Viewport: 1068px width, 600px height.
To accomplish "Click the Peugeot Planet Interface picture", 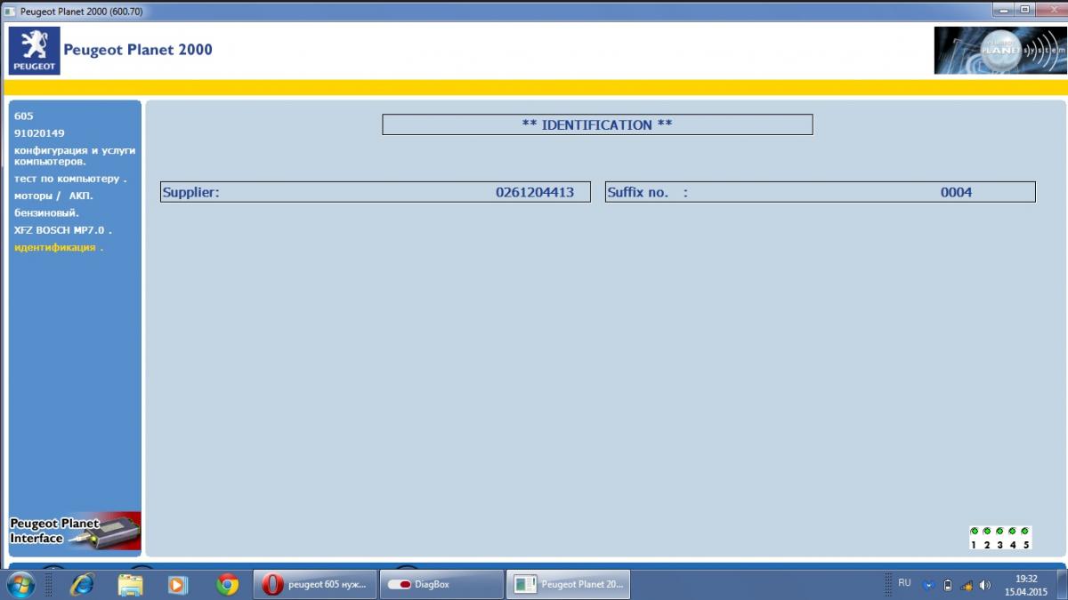I will click(75, 531).
